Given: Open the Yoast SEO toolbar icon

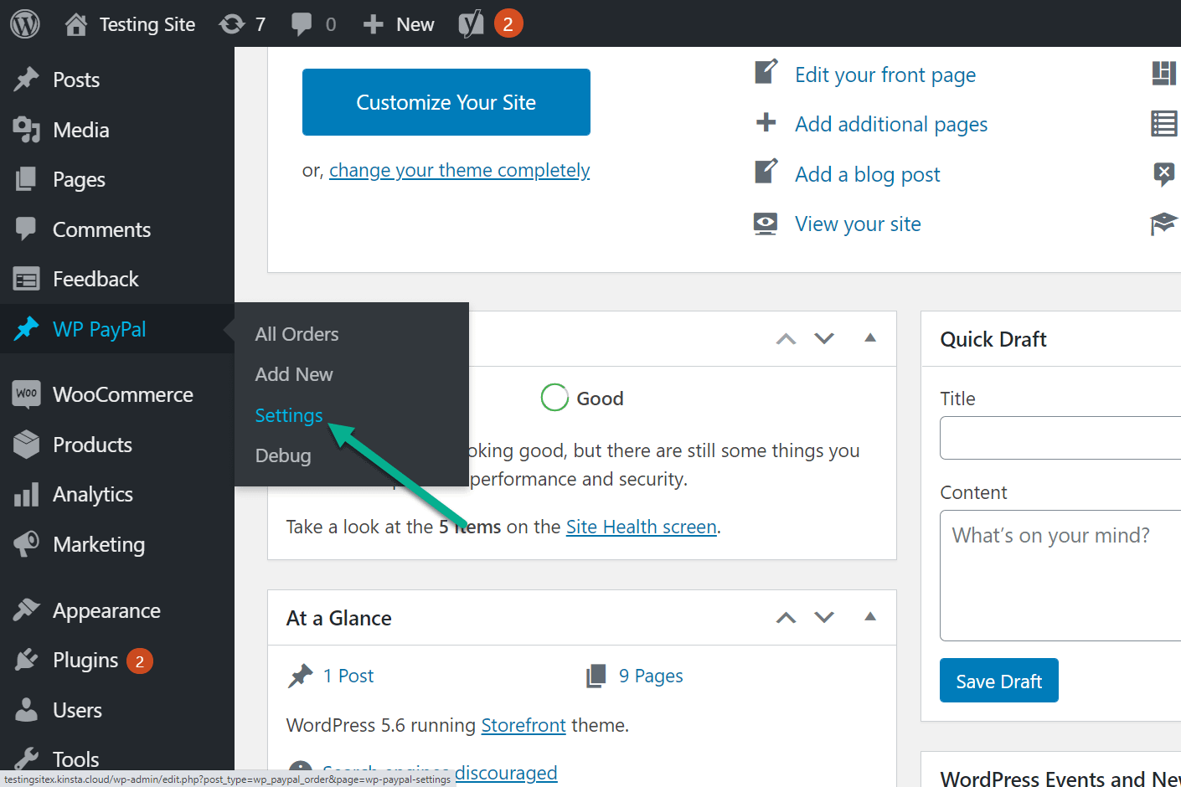Looking at the screenshot, I should [x=471, y=24].
